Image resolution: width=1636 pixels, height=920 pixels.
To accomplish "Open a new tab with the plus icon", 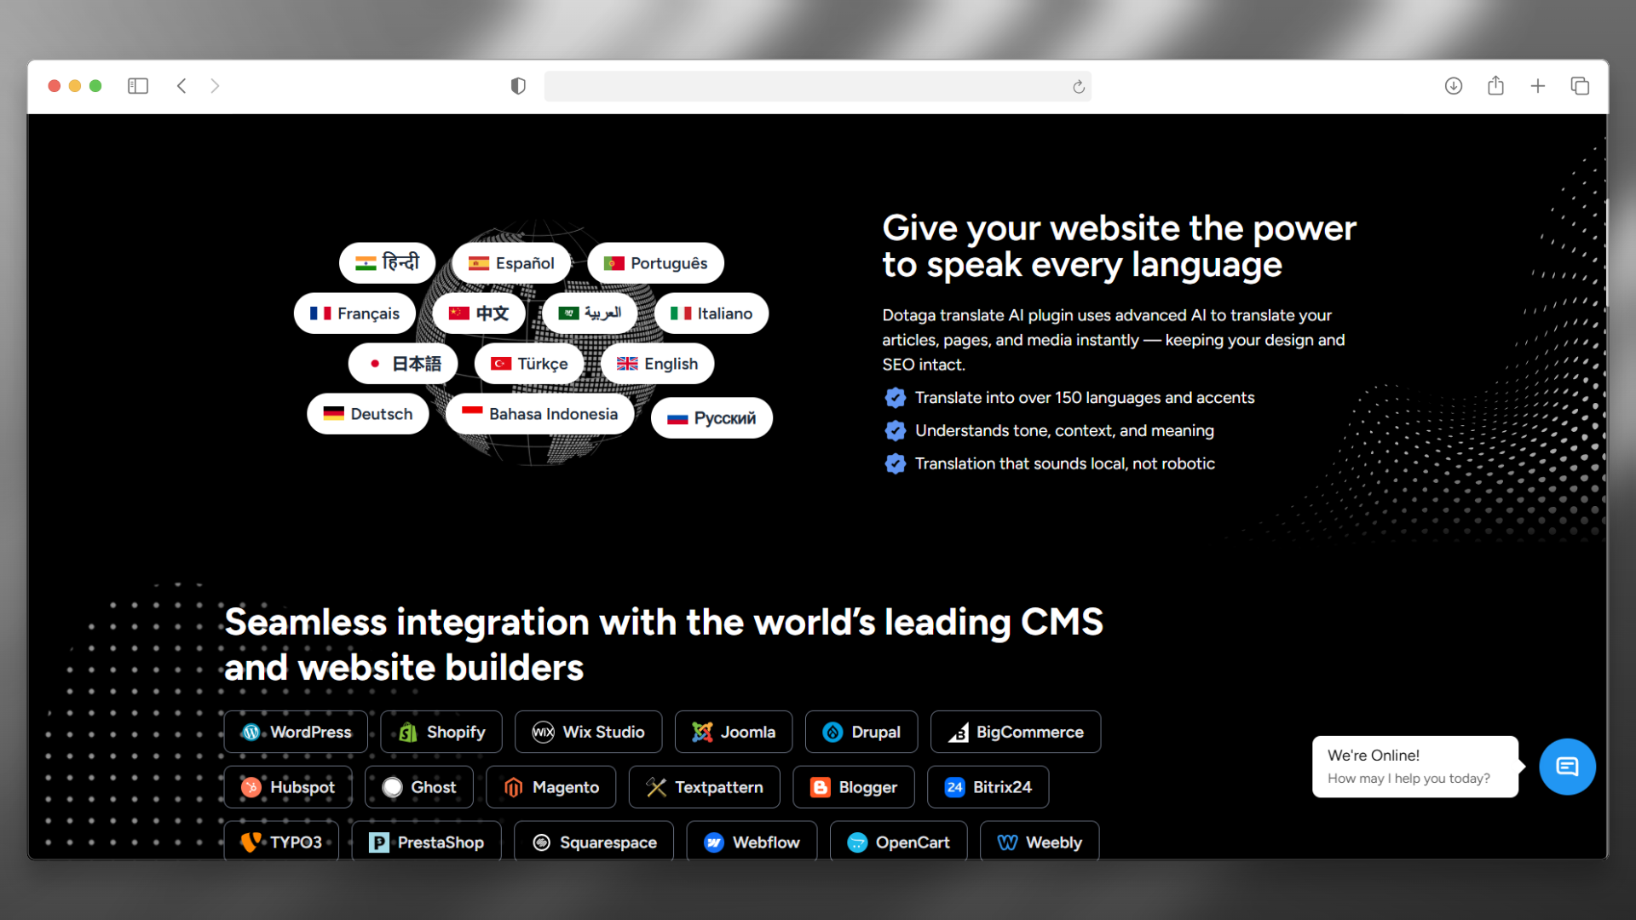I will click(1538, 86).
